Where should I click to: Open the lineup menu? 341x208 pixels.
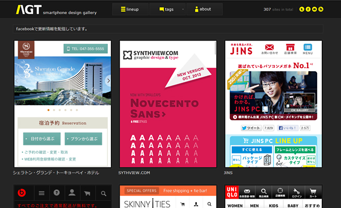[x=130, y=9]
